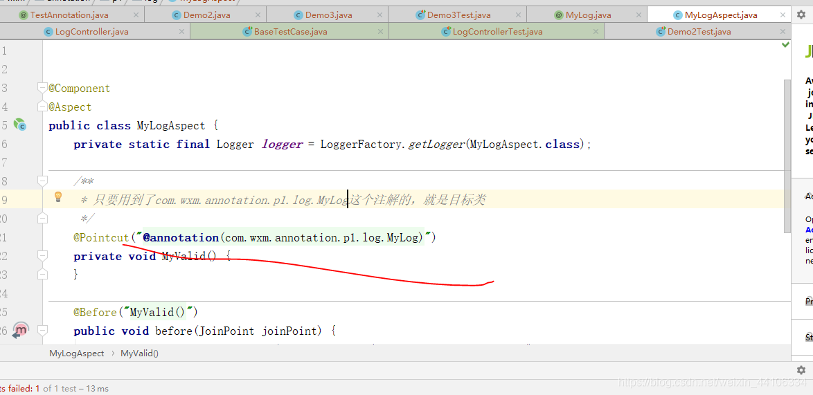Image resolution: width=813 pixels, height=395 pixels.
Task: Close the LogController.java tab
Action: tap(181, 32)
